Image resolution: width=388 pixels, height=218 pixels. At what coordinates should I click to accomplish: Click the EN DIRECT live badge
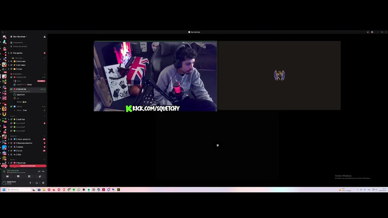click(x=41, y=81)
